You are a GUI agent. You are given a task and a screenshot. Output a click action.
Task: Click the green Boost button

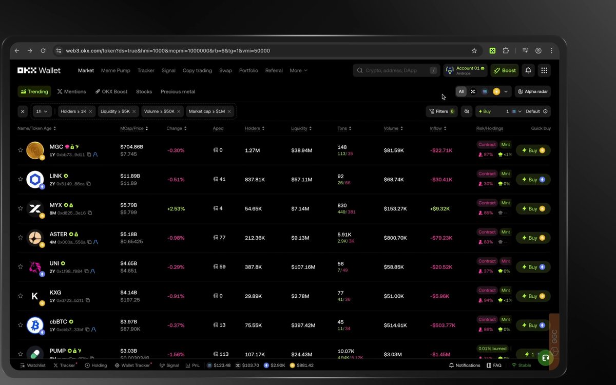[505, 70]
